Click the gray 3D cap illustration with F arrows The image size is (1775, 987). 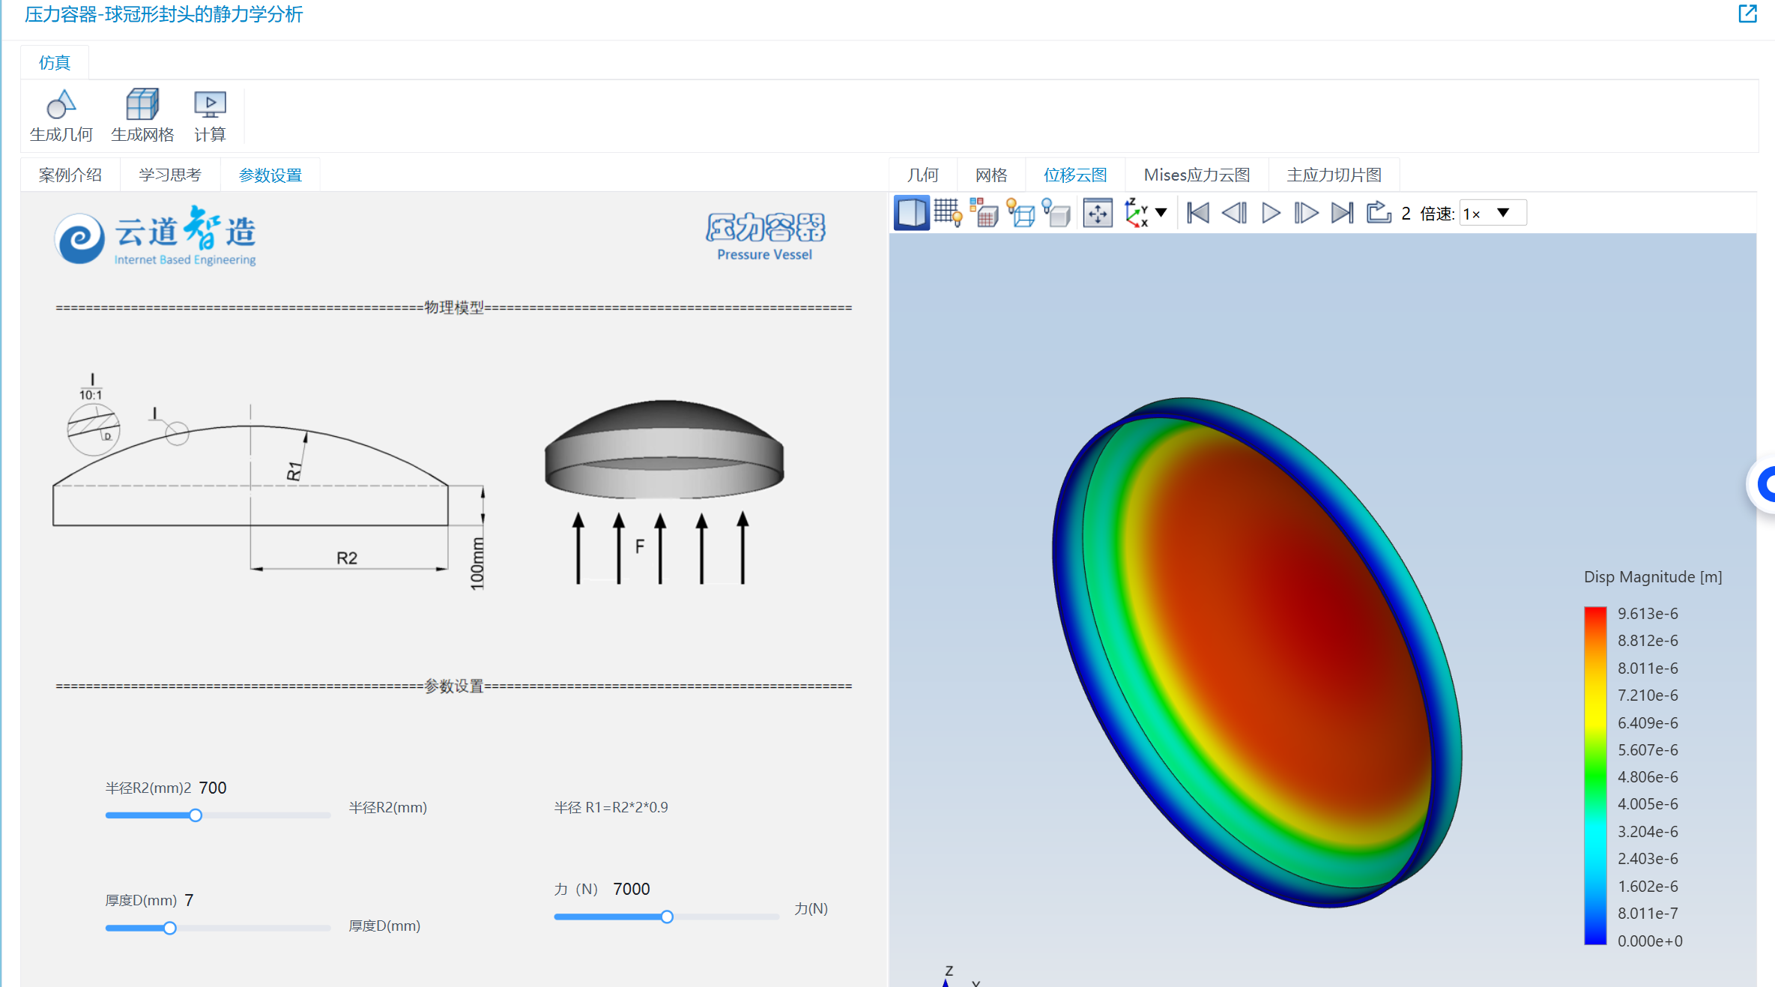664,492
